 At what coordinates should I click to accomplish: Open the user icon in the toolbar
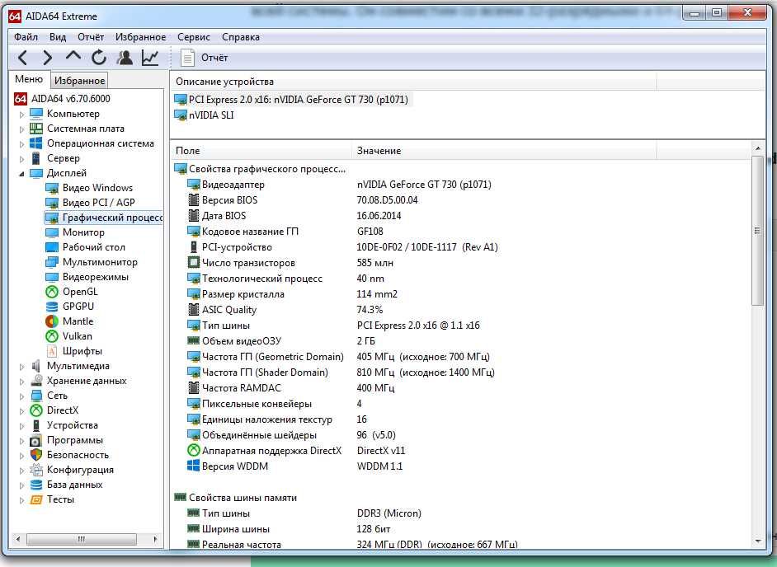[125, 58]
